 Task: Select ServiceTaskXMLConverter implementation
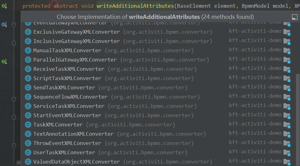click(x=159, y=106)
